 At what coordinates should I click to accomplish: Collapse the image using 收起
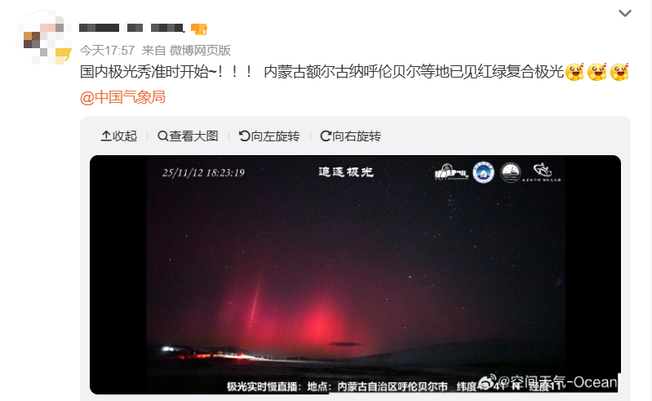pyautogui.click(x=119, y=136)
